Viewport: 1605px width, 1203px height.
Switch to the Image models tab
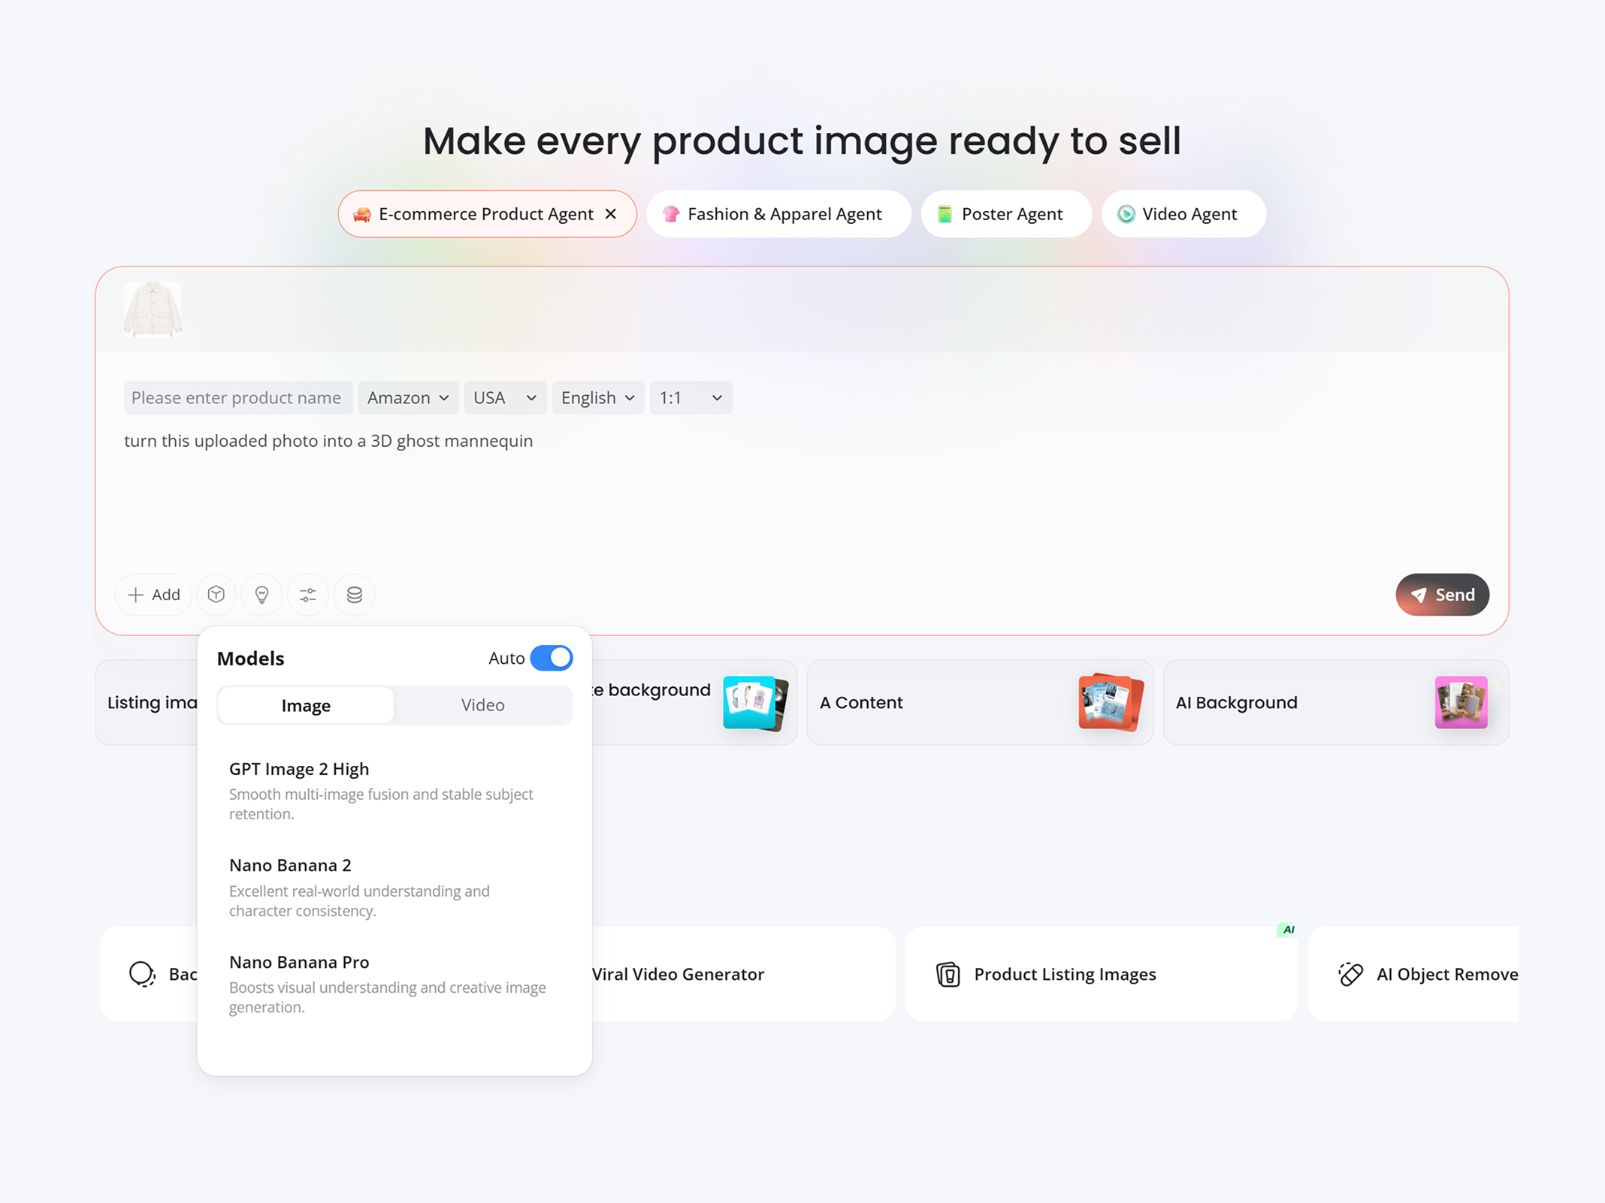(x=306, y=705)
